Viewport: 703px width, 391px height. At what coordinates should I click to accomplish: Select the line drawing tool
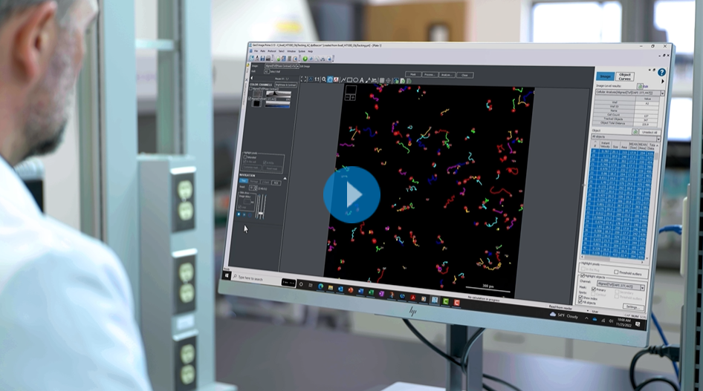(x=343, y=80)
